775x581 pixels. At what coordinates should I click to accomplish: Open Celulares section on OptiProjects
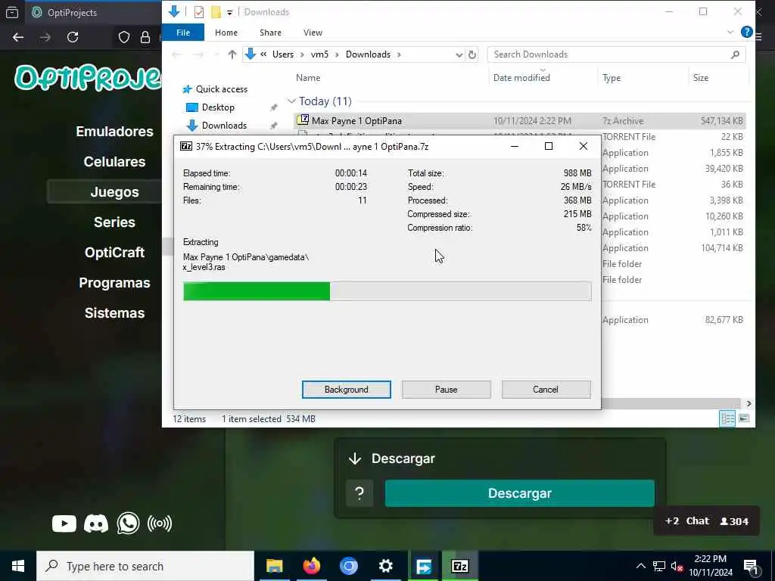click(x=114, y=162)
